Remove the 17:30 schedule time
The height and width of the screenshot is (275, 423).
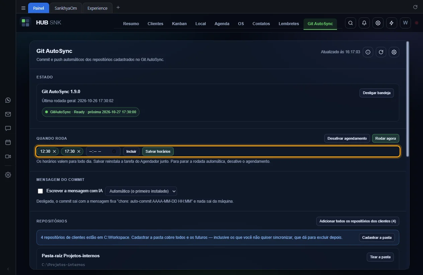[79, 151]
